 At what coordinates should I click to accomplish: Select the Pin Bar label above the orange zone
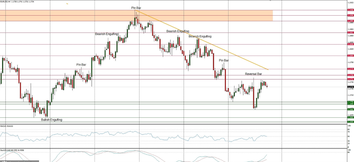point(136,7)
